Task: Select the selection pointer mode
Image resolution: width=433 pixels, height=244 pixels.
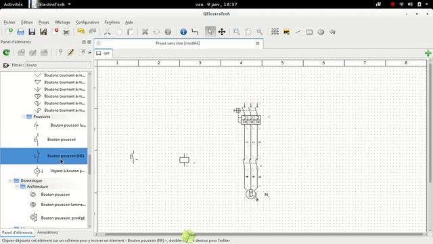Action: point(210,32)
